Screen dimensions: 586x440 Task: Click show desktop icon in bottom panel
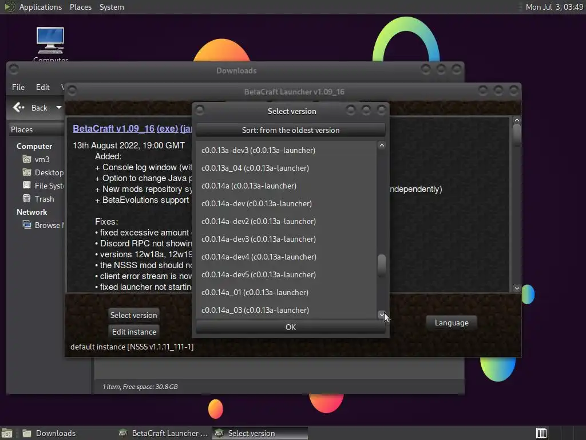click(x=7, y=433)
